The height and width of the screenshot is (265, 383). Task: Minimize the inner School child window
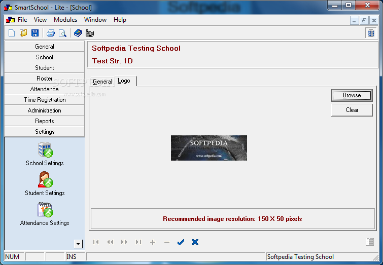[x=354, y=20]
